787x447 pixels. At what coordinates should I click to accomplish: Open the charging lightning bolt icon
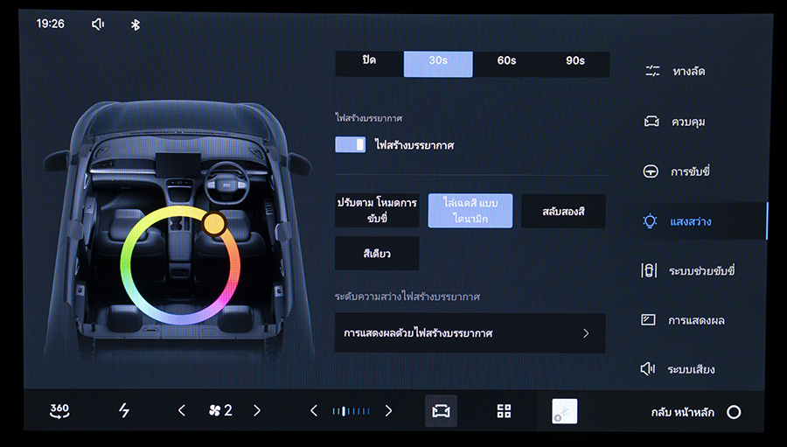coord(123,410)
